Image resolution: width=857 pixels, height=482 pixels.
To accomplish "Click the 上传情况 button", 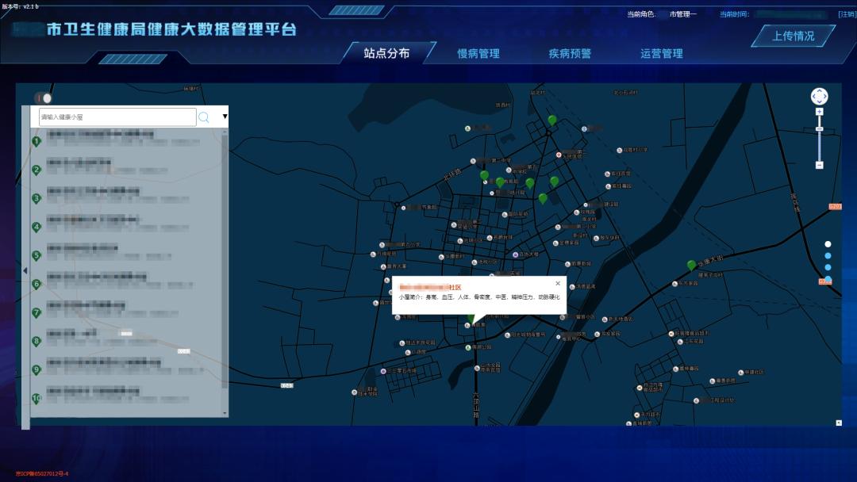I will 793,35.
